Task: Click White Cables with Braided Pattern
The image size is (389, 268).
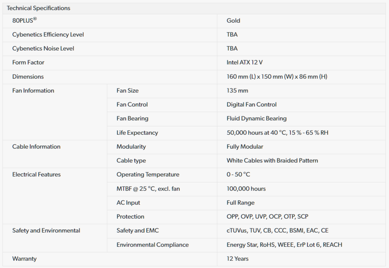Action: [x=272, y=161]
